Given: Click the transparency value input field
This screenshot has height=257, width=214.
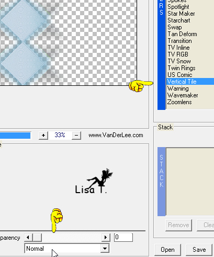Looking at the screenshot, I should (x=123, y=238).
